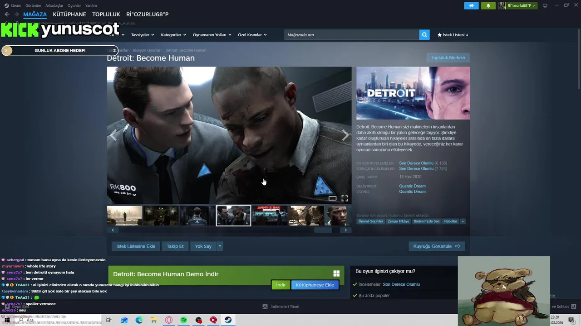Open the downloads icon beside İndirmeleri Yönet
This screenshot has width=581, height=326.
pyautogui.click(x=265, y=307)
